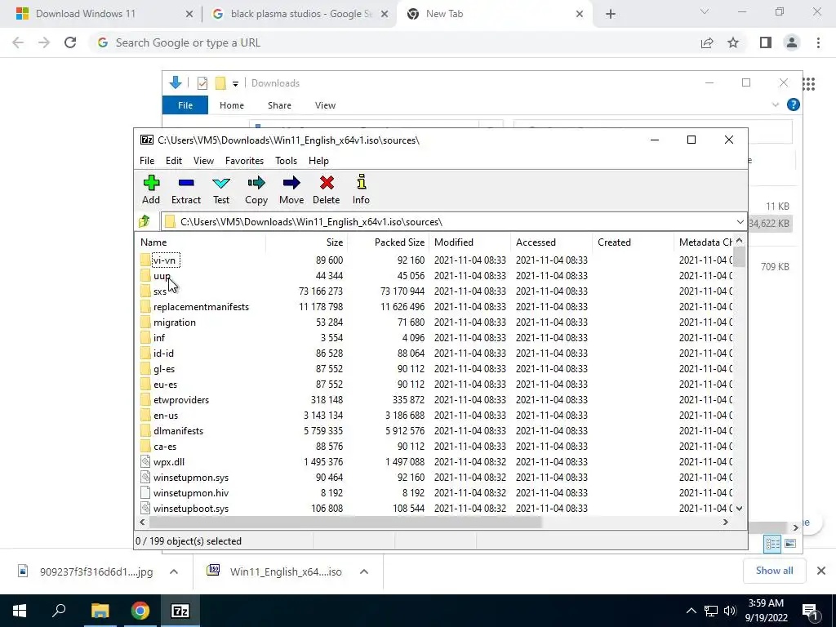This screenshot has height=627, width=836.
Task: Open the Favorites menu
Action: [244, 161]
